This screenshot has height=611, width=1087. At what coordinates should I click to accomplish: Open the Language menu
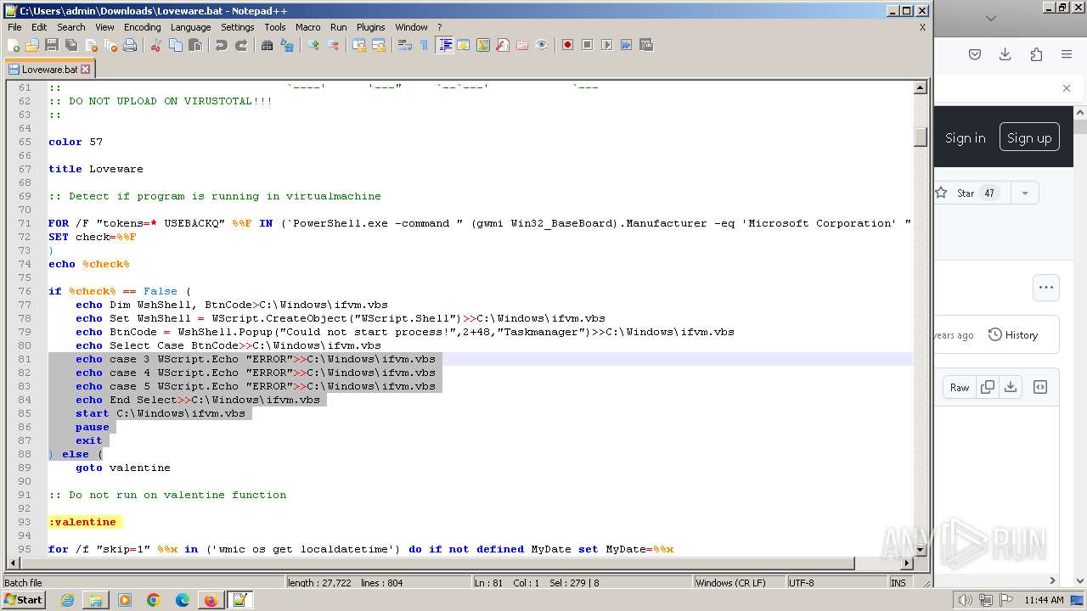pos(190,27)
